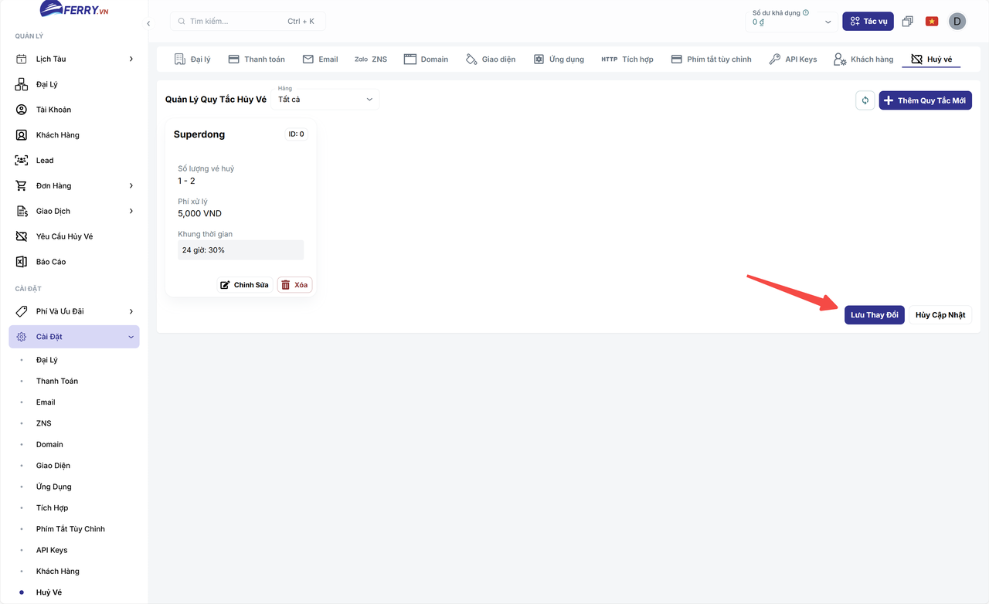Click the Ferry.vn logo
Image resolution: width=989 pixels, height=604 pixels.
(x=74, y=9)
